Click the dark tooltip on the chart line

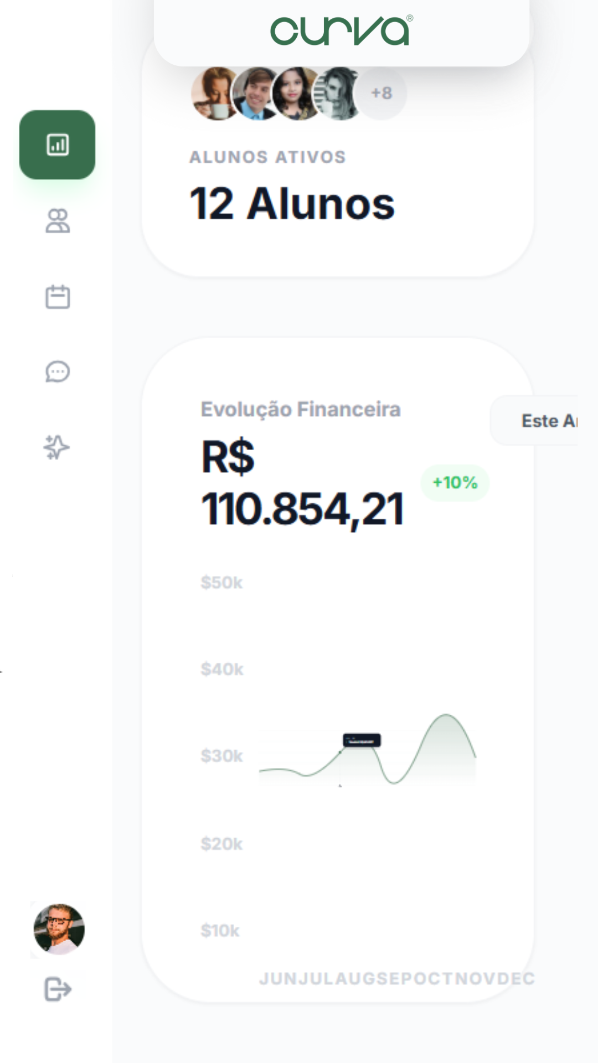click(362, 741)
